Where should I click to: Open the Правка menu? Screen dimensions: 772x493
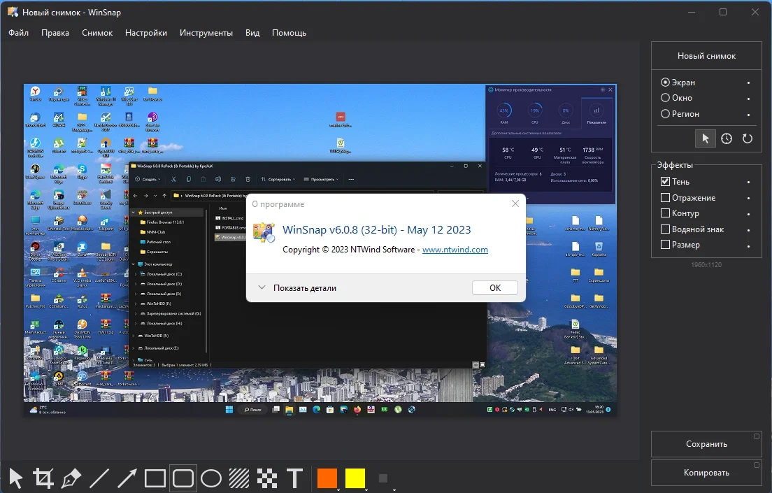[x=55, y=32]
